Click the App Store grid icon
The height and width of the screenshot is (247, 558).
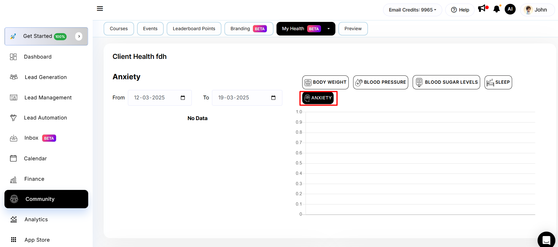pos(14,240)
